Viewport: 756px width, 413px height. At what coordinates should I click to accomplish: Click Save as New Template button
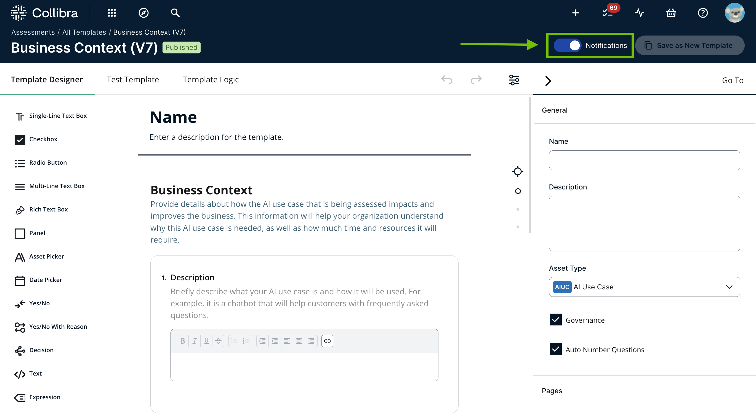click(690, 45)
